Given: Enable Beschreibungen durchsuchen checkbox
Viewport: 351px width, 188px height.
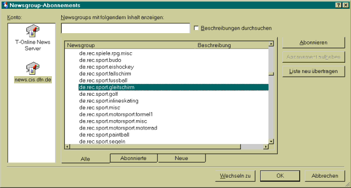Looking at the screenshot, I should [x=196, y=28].
